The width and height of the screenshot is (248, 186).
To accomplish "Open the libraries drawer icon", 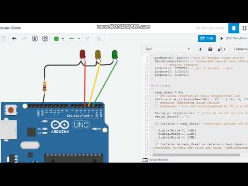I will pyautogui.click(x=210, y=49).
